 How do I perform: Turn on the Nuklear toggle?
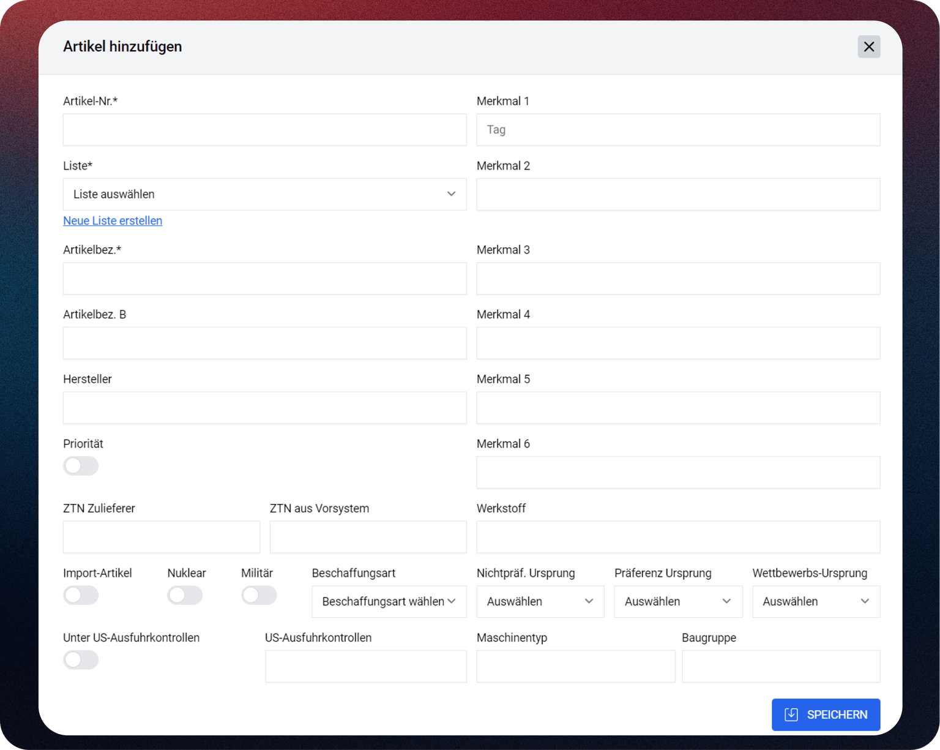click(x=185, y=595)
